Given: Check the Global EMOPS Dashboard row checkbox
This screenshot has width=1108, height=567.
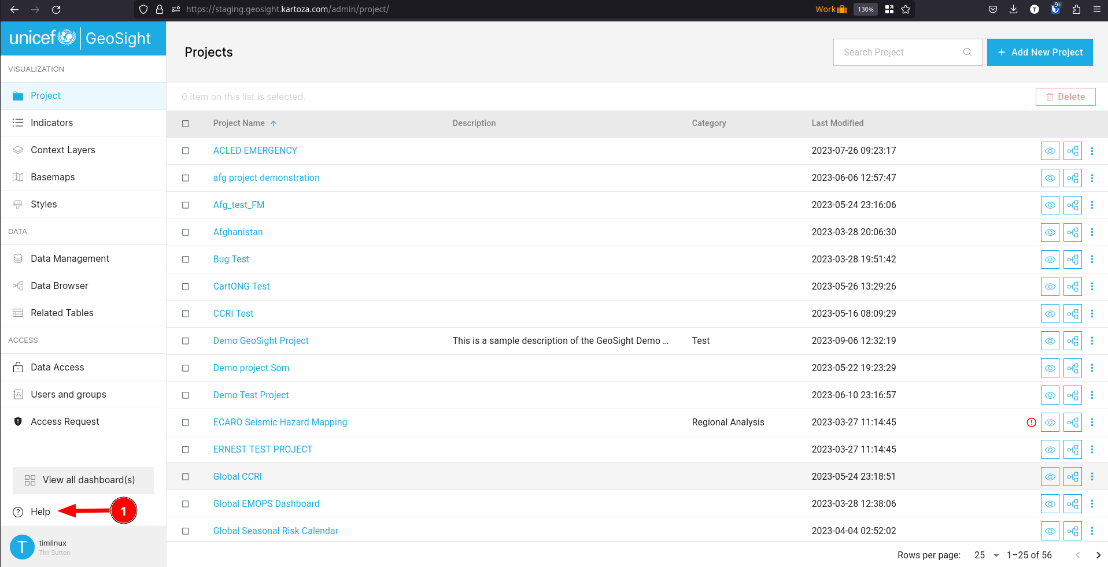Looking at the screenshot, I should tap(186, 504).
